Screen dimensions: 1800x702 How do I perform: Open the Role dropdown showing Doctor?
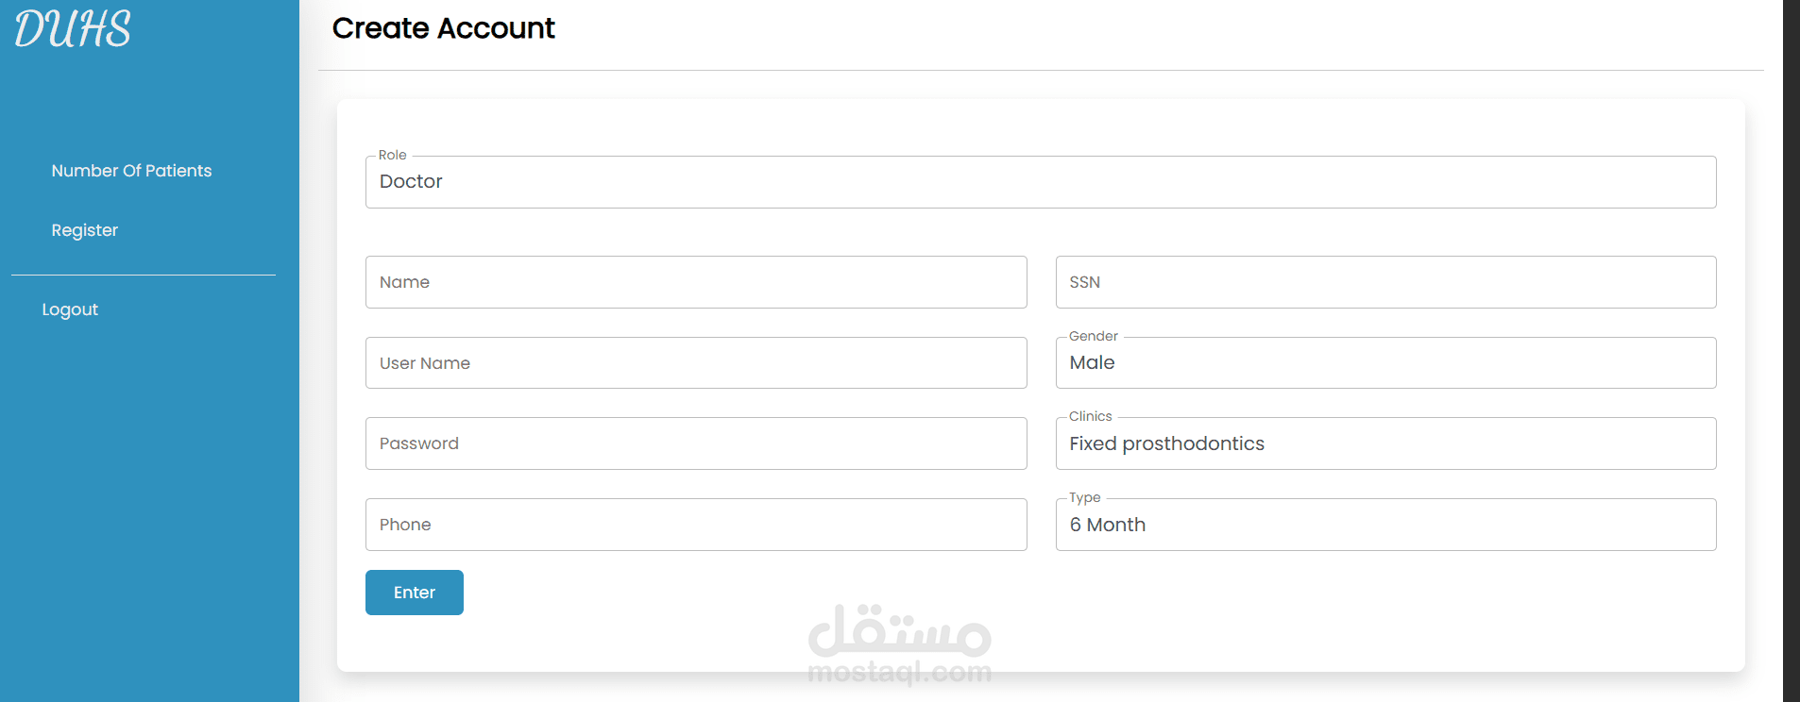pyautogui.click(x=1040, y=182)
